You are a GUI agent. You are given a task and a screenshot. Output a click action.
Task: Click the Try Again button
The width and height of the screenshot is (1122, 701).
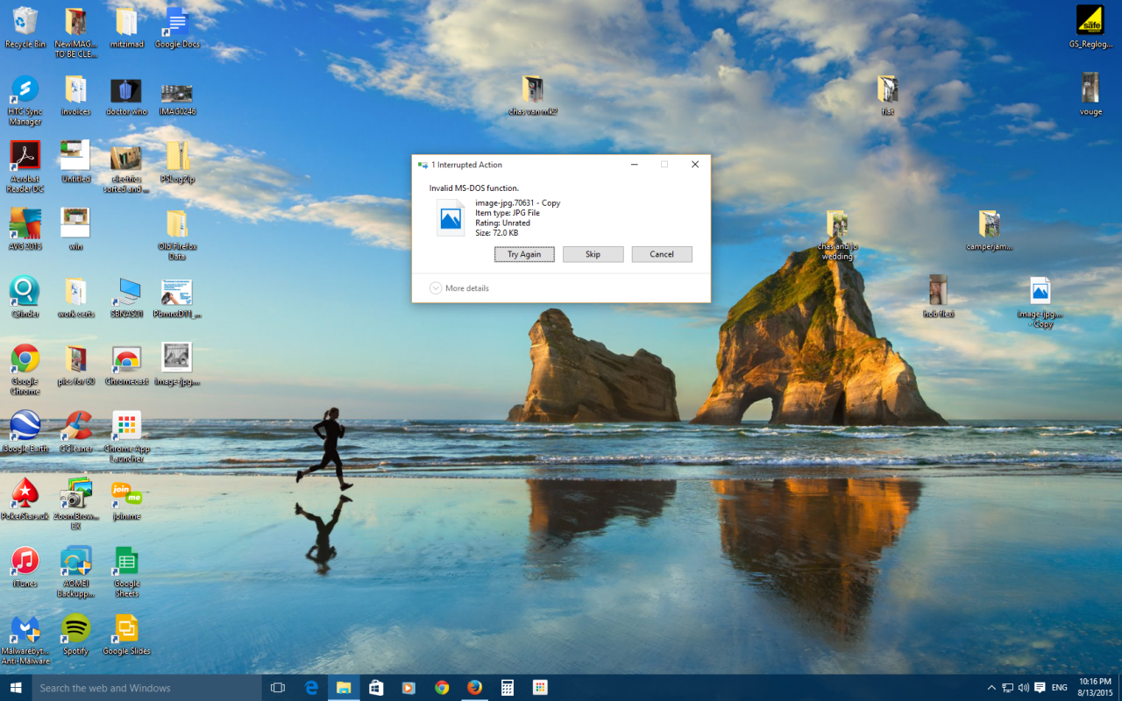point(524,254)
